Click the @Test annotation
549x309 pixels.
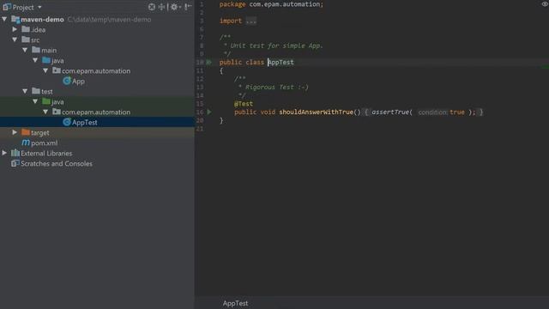244,104
